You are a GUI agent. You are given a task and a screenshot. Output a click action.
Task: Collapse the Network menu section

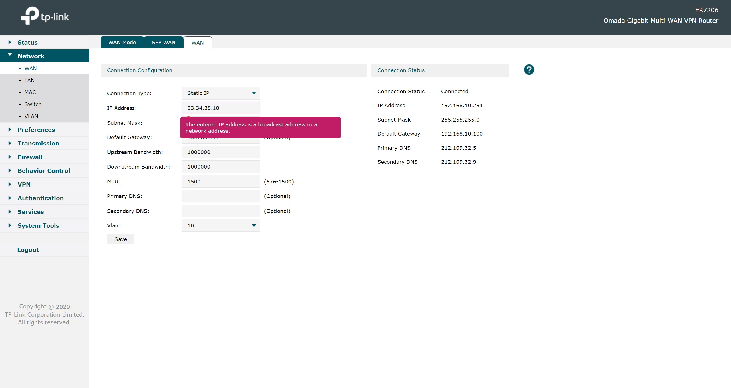pyautogui.click(x=31, y=56)
